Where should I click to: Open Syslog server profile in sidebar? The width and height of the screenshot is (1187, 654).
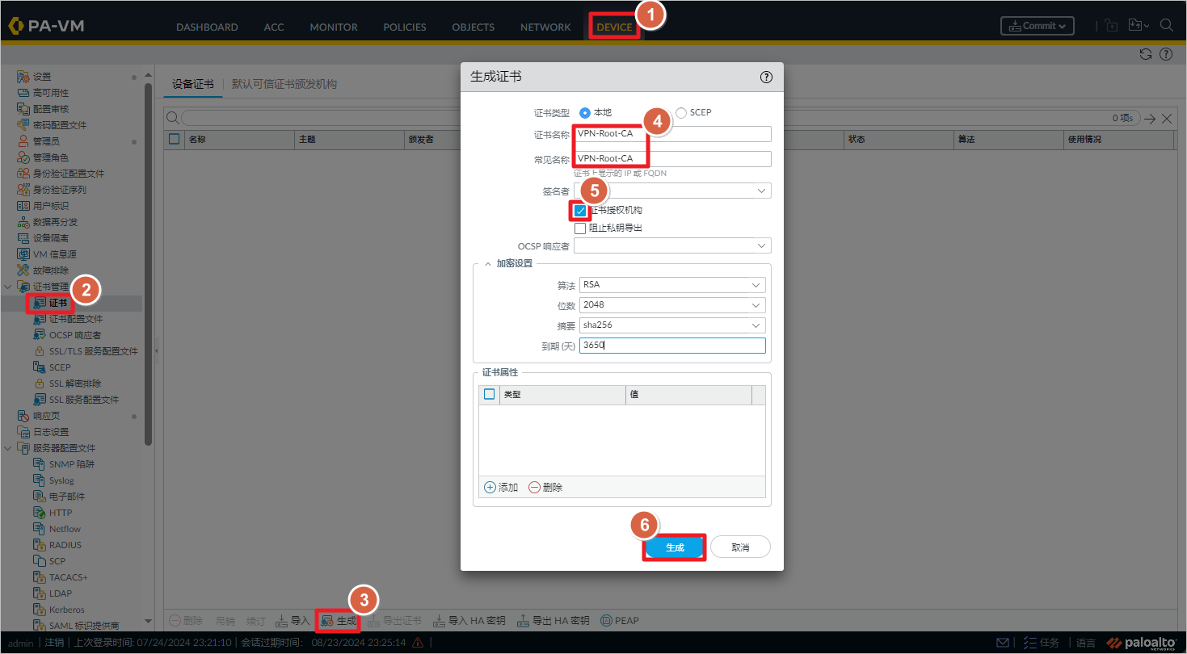(x=61, y=480)
